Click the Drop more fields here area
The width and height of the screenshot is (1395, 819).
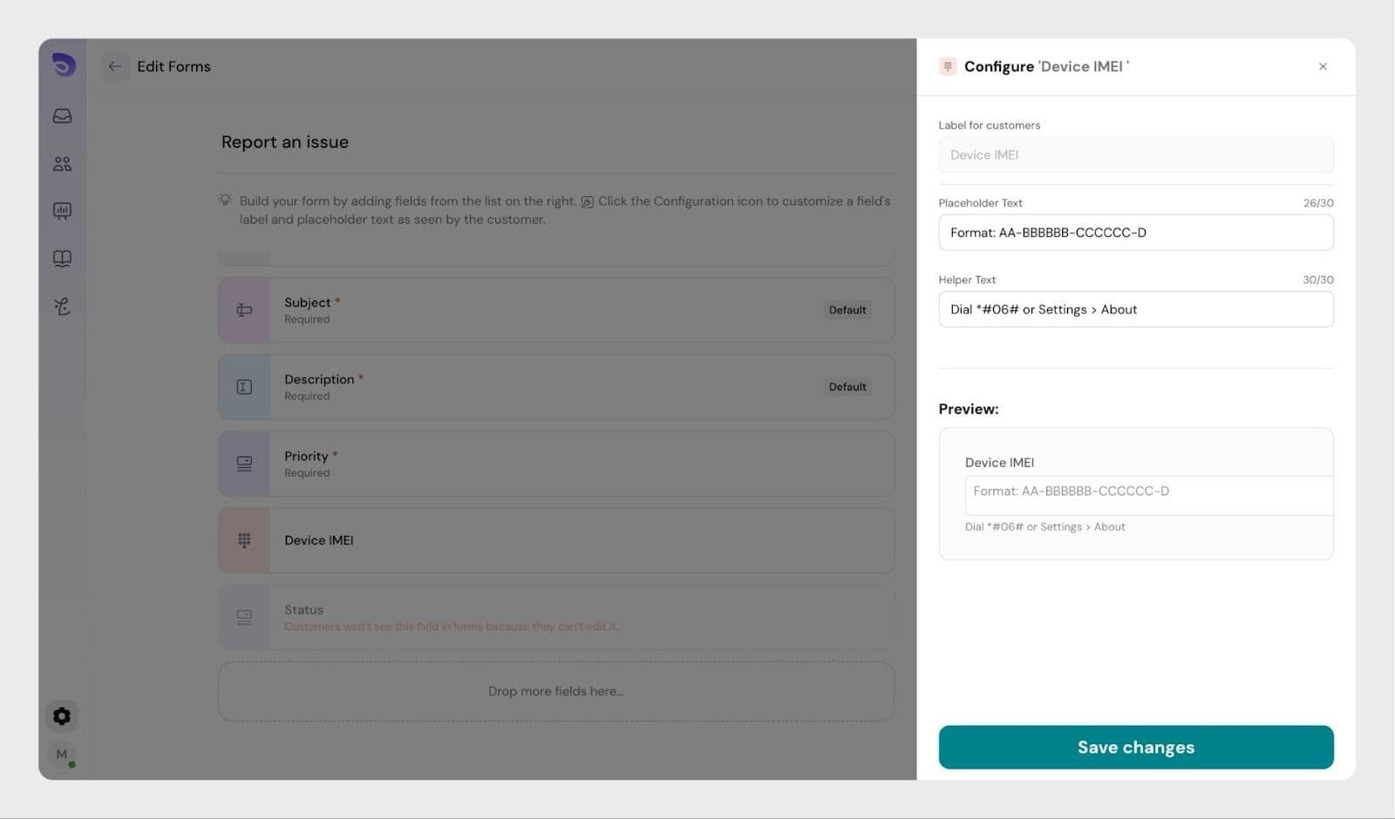(x=555, y=692)
